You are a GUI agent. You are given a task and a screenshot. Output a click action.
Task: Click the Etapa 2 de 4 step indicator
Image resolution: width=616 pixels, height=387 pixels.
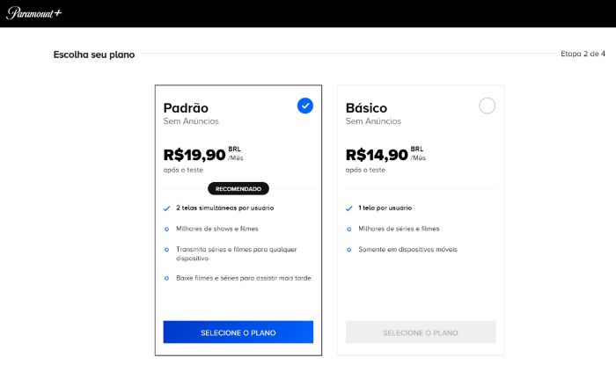click(x=583, y=54)
